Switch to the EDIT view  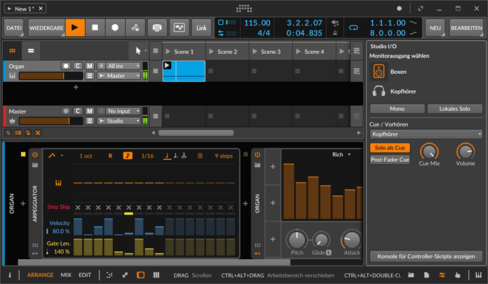85,275
